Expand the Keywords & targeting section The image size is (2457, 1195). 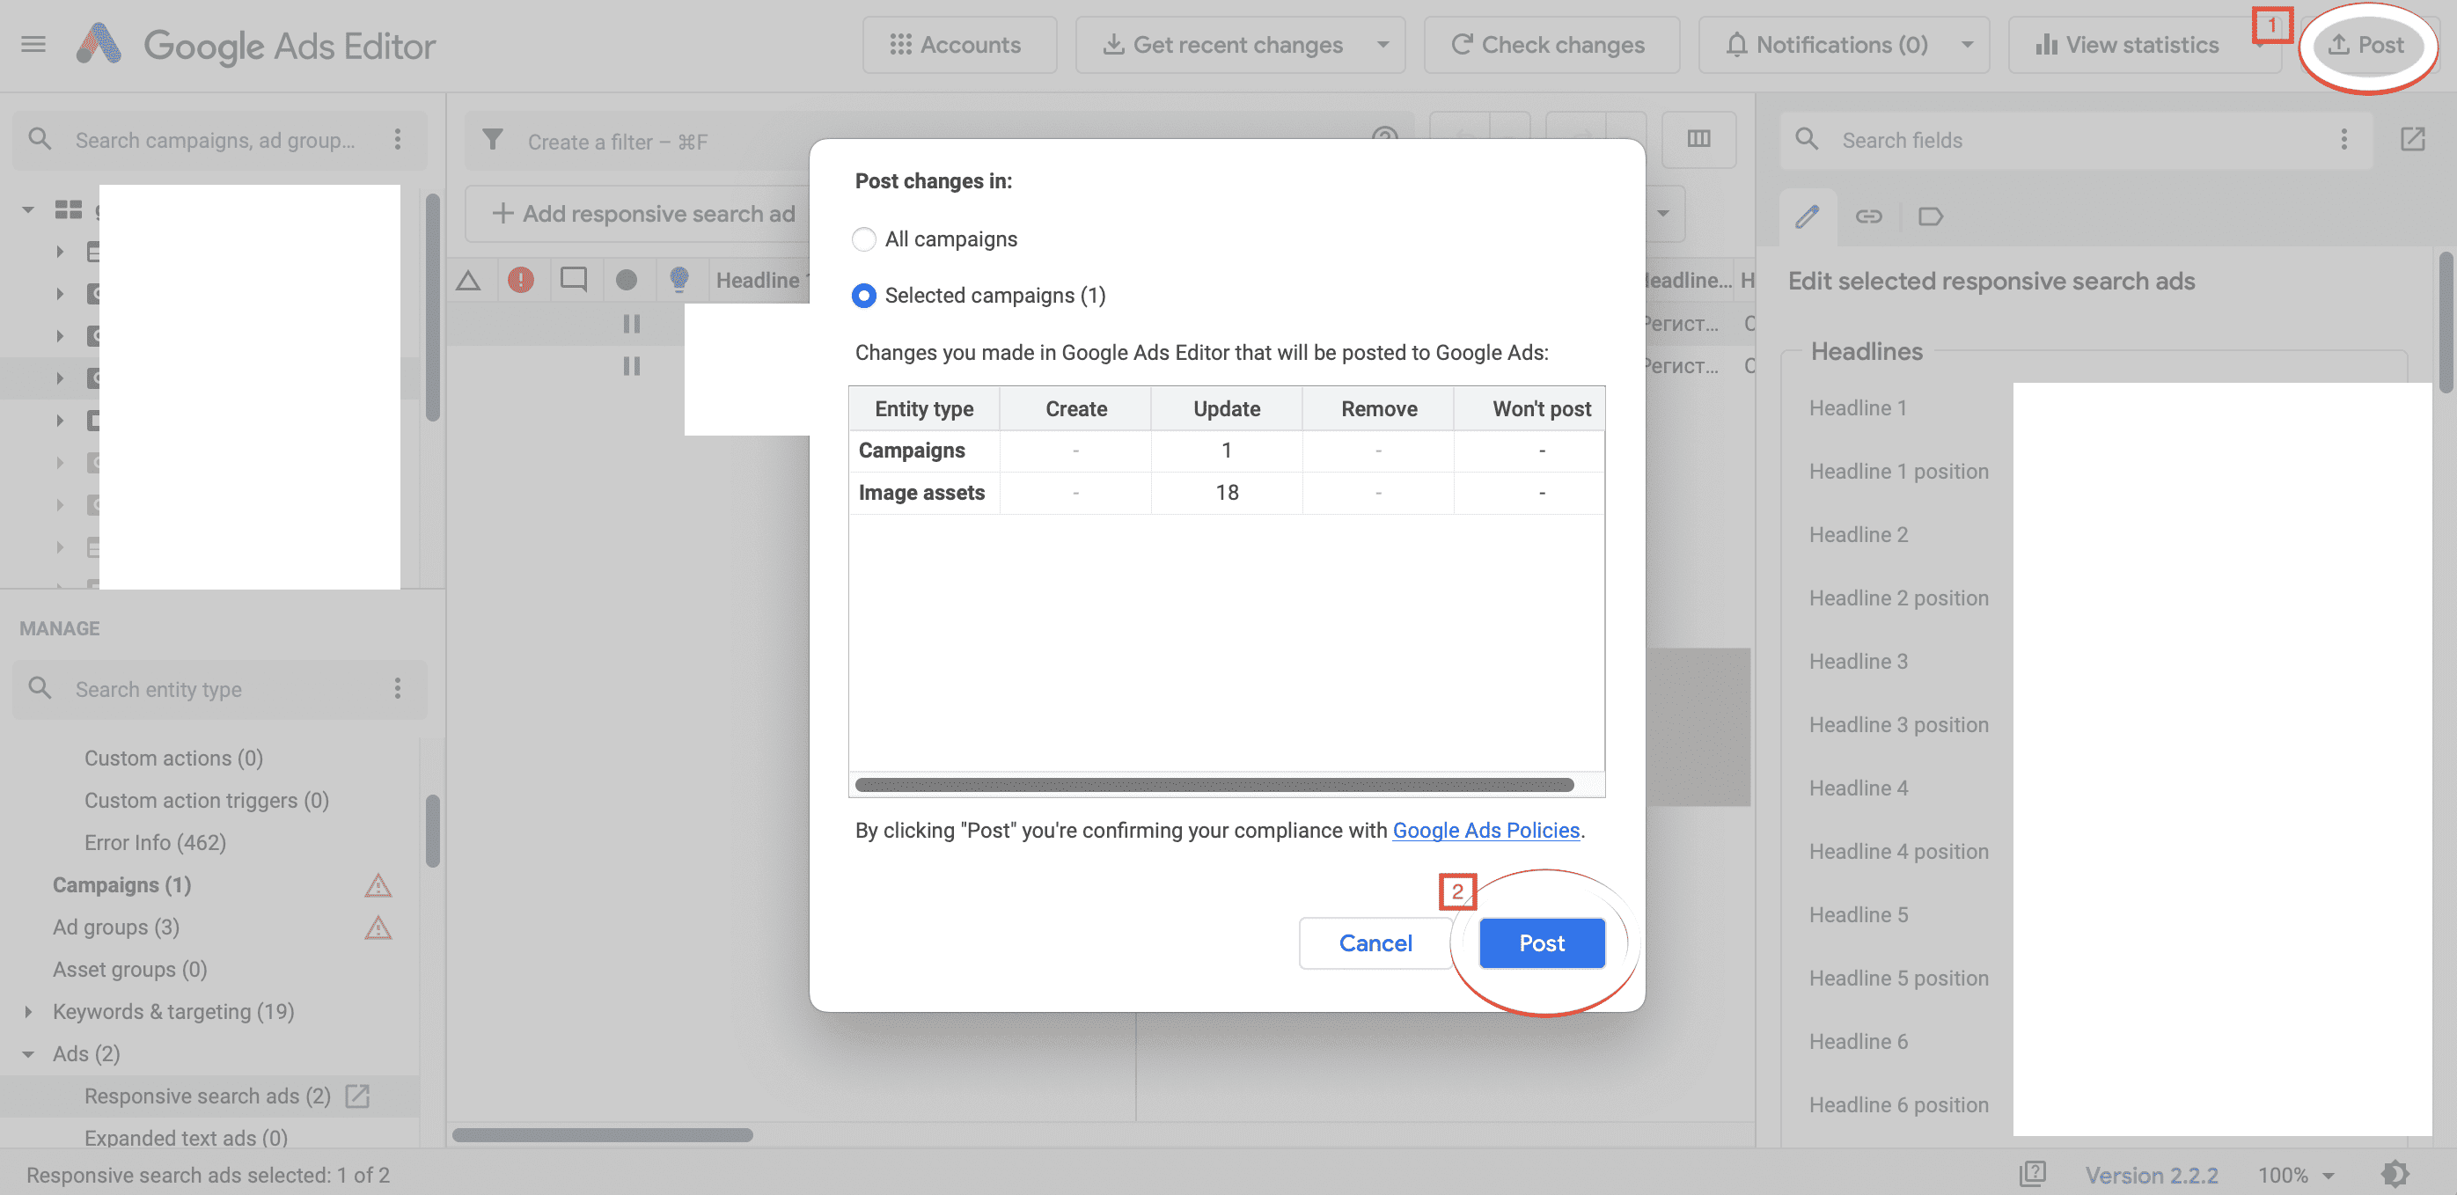27,1011
